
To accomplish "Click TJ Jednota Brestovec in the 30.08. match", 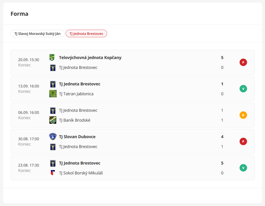I will pos(78,147).
